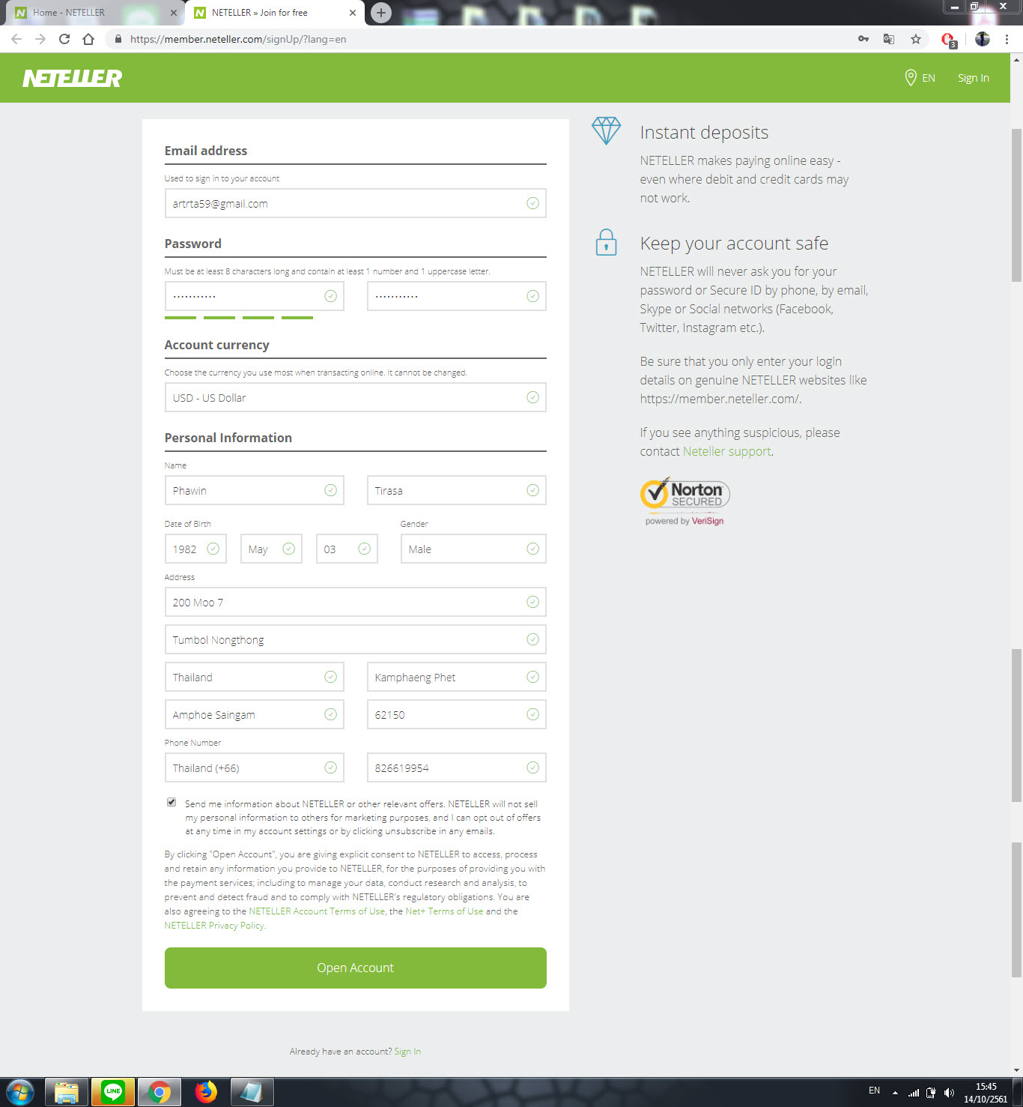Click phone number field 826619954
Viewport: 1023px width, 1107px height.
(456, 767)
